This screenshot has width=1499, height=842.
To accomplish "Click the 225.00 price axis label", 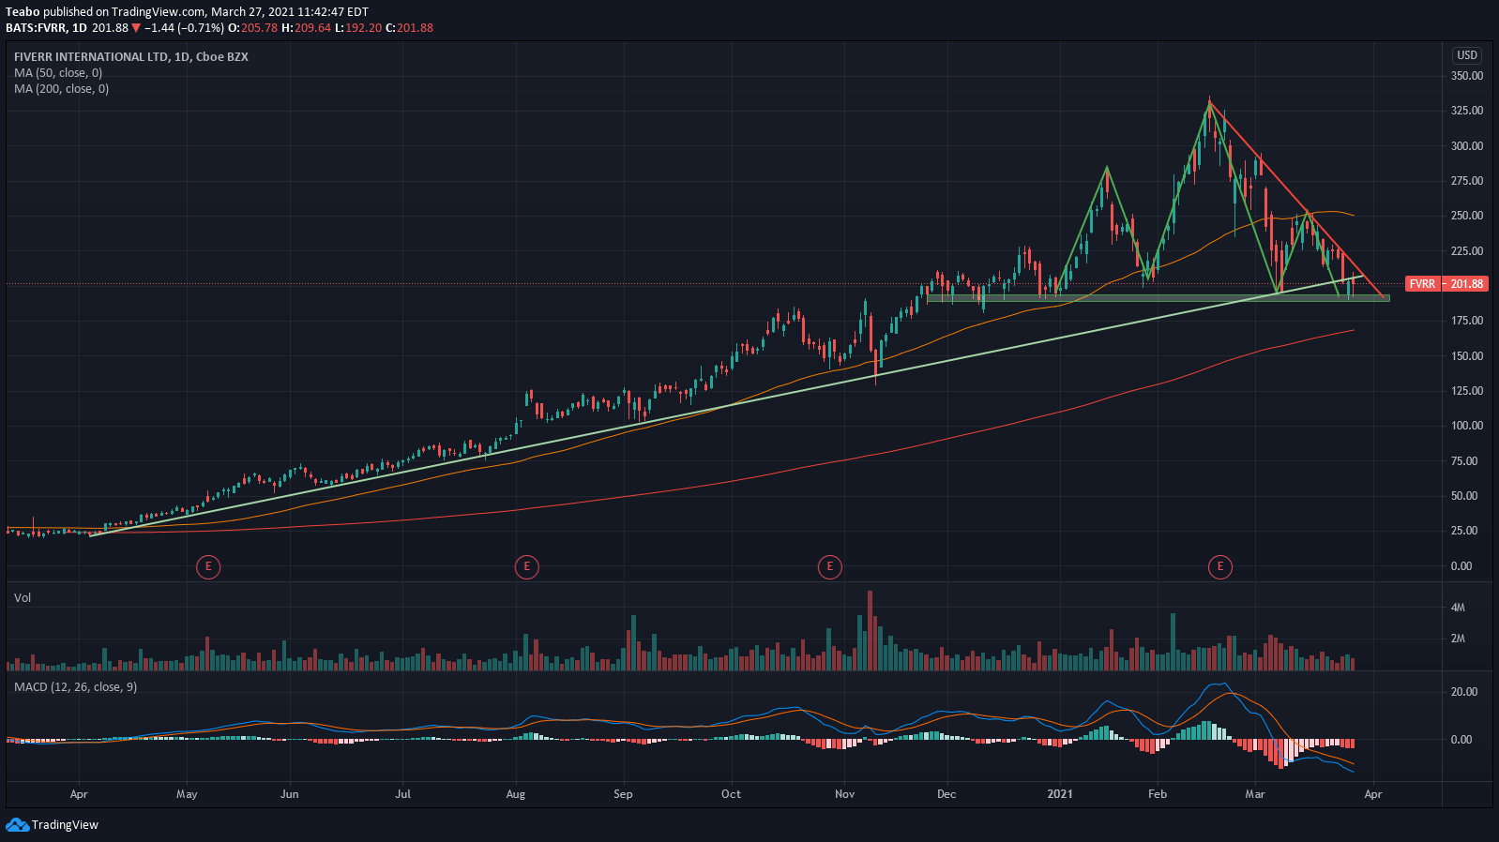I will (1467, 251).
